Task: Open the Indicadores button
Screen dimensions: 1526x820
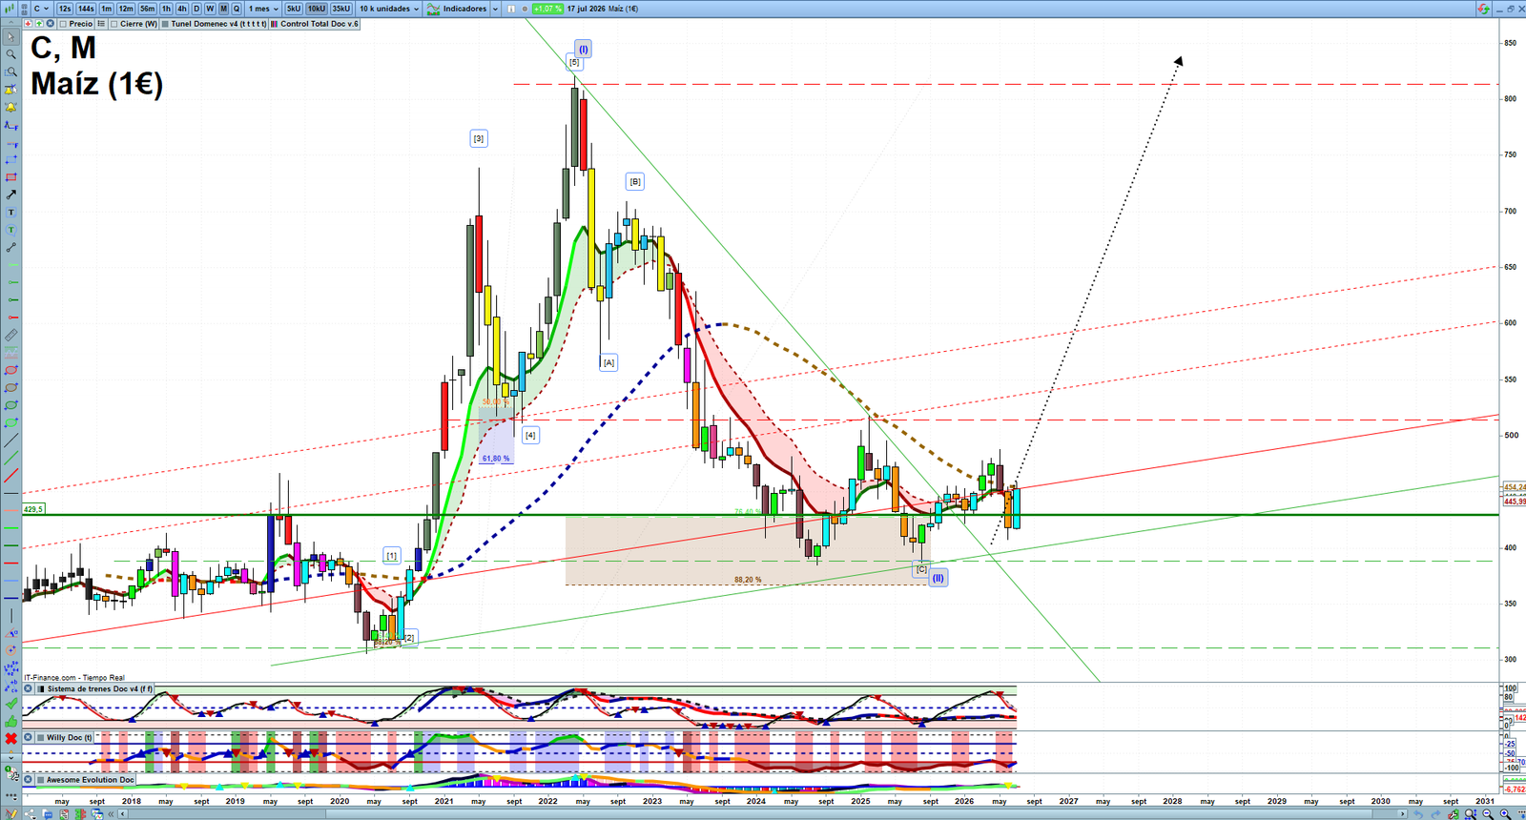Action: (x=457, y=9)
